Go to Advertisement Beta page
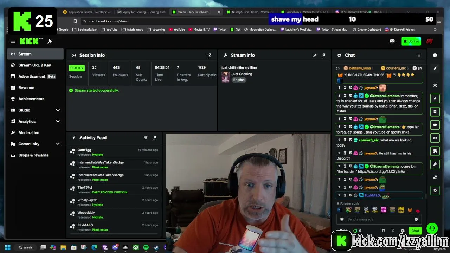Screen dimensions: 450x253 [35, 76]
